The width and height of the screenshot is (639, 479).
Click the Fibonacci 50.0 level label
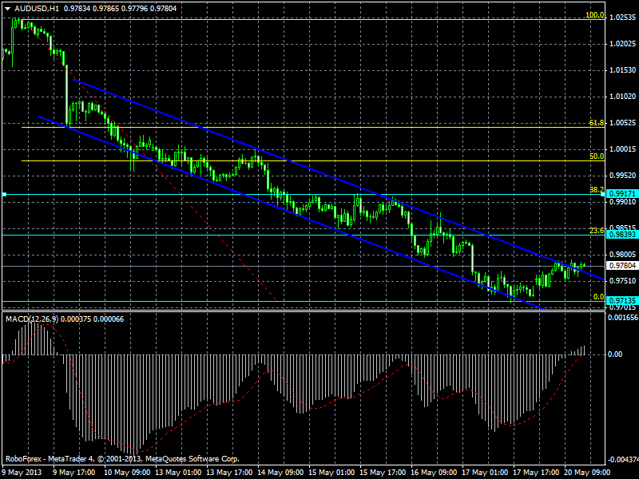point(597,156)
